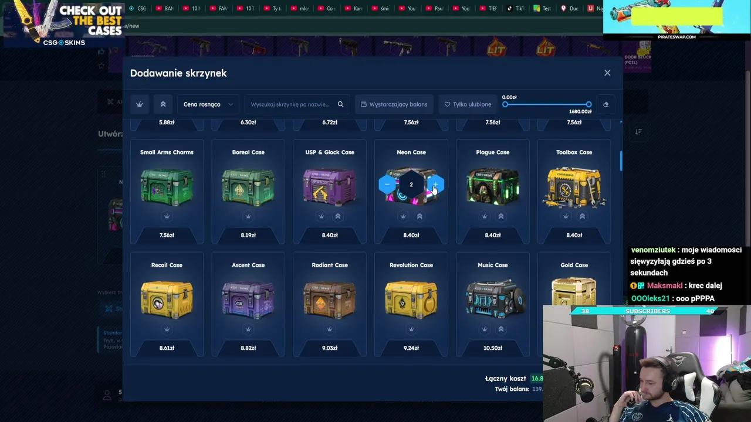Screen dimensions: 751x422
Task: Select the Revolution Case image
Action: click(411, 300)
